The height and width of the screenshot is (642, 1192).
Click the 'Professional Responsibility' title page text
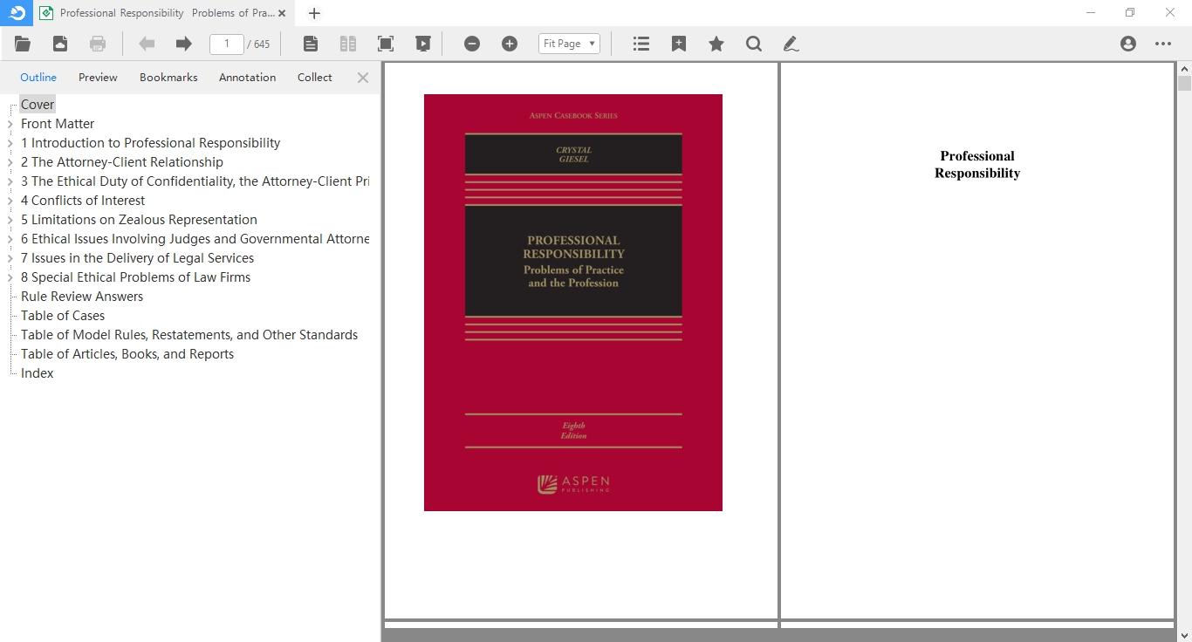(x=977, y=165)
